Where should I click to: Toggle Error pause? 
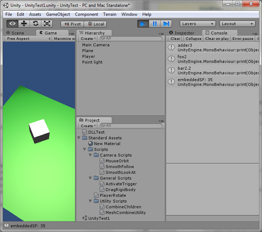[x=243, y=39]
